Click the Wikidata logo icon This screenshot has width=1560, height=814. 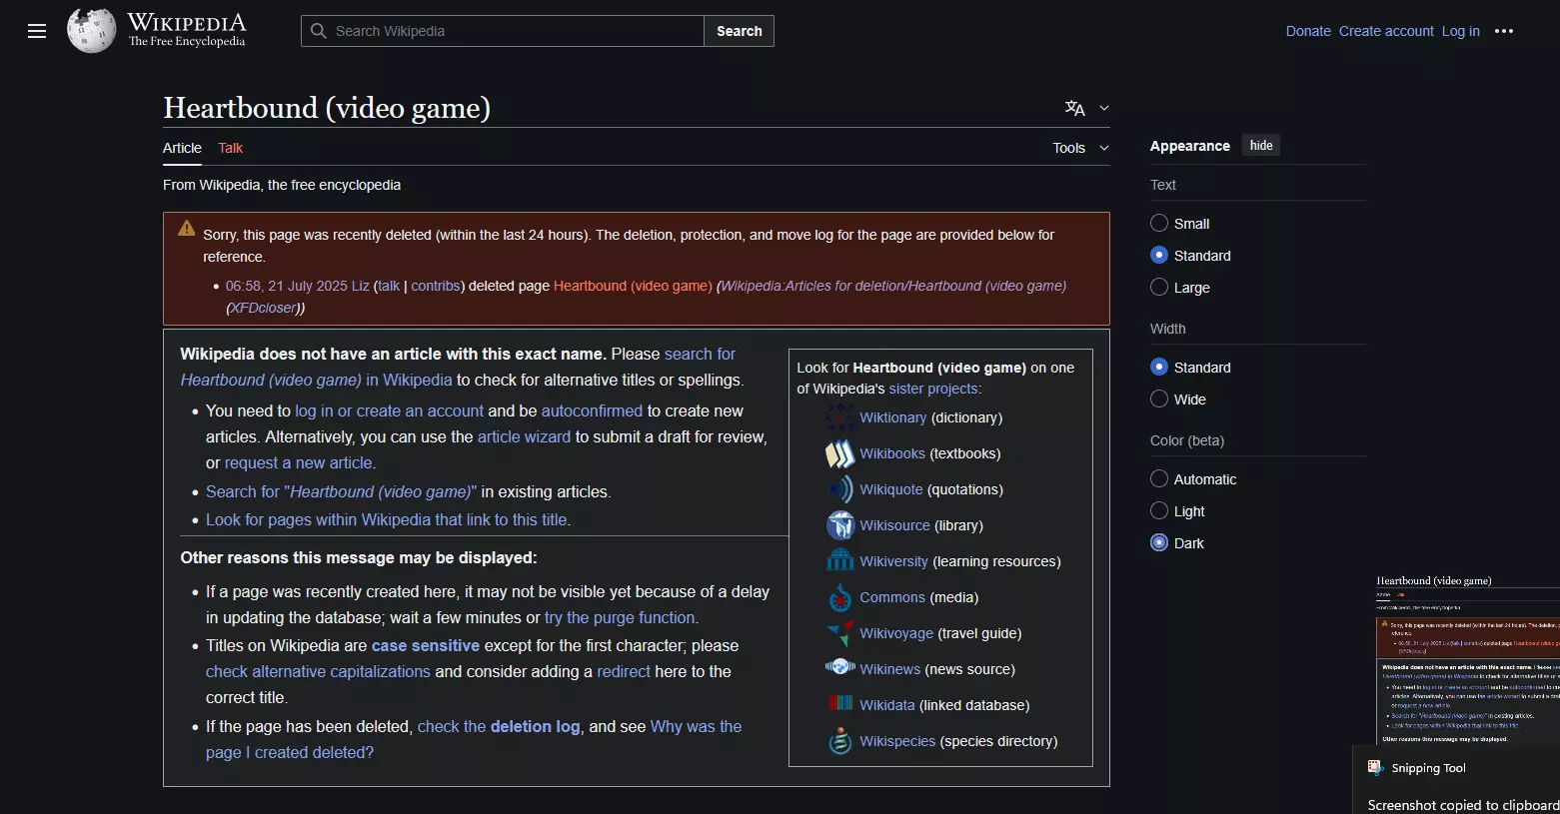(x=840, y=704)
